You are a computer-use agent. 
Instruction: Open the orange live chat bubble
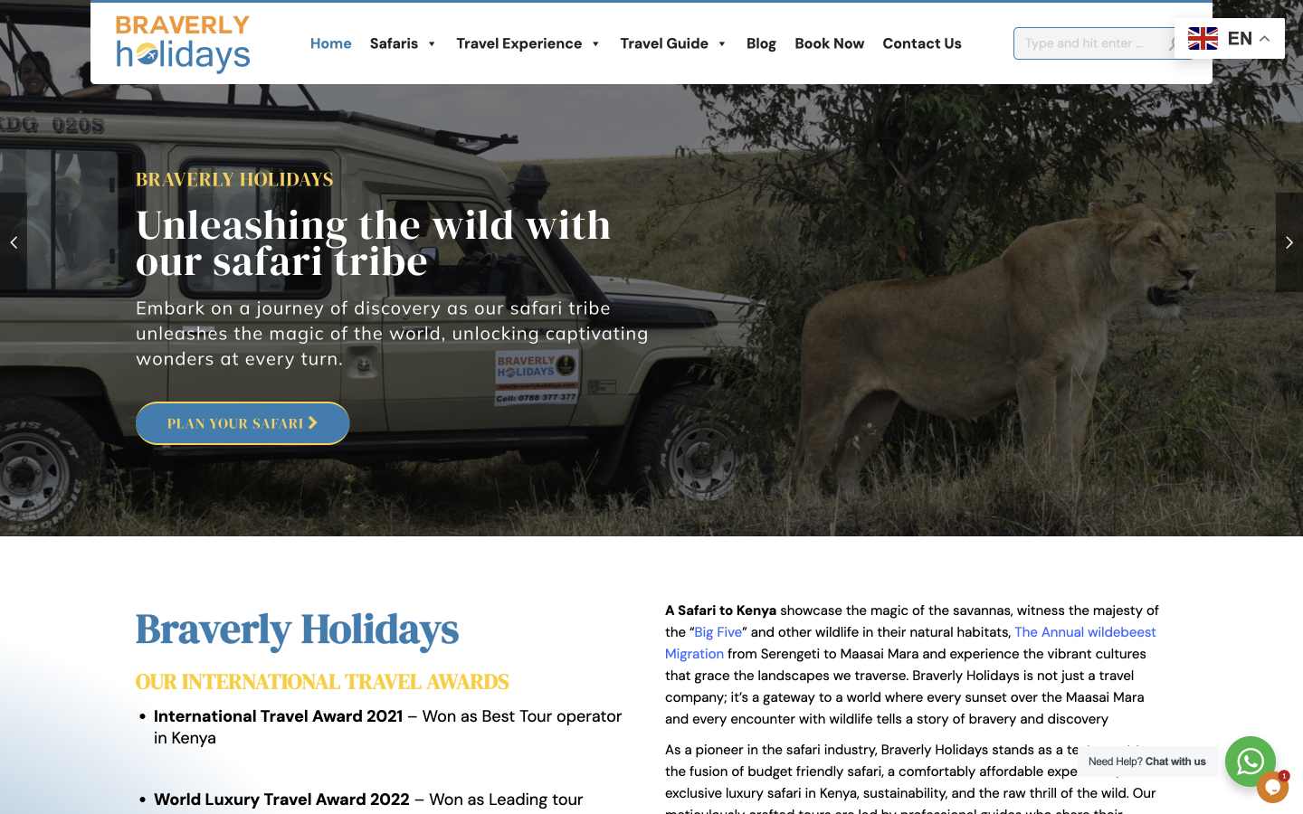tap(1272, 787)
